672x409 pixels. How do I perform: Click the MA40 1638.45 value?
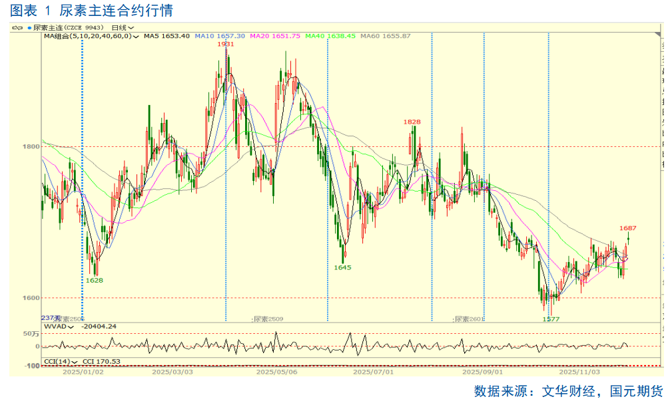[x=330, y=36]
